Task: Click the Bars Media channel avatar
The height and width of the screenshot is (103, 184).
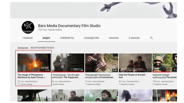Action: point(28,27)
